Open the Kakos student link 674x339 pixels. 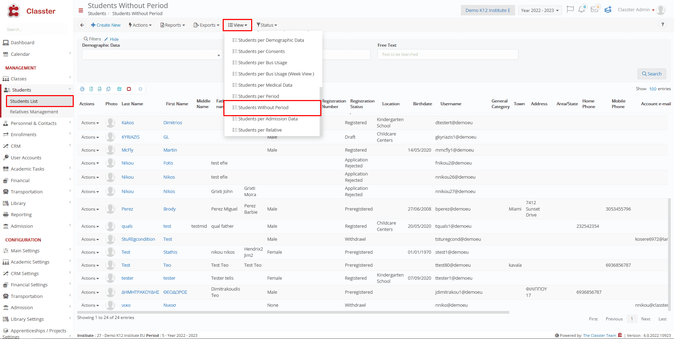point(128,122)
